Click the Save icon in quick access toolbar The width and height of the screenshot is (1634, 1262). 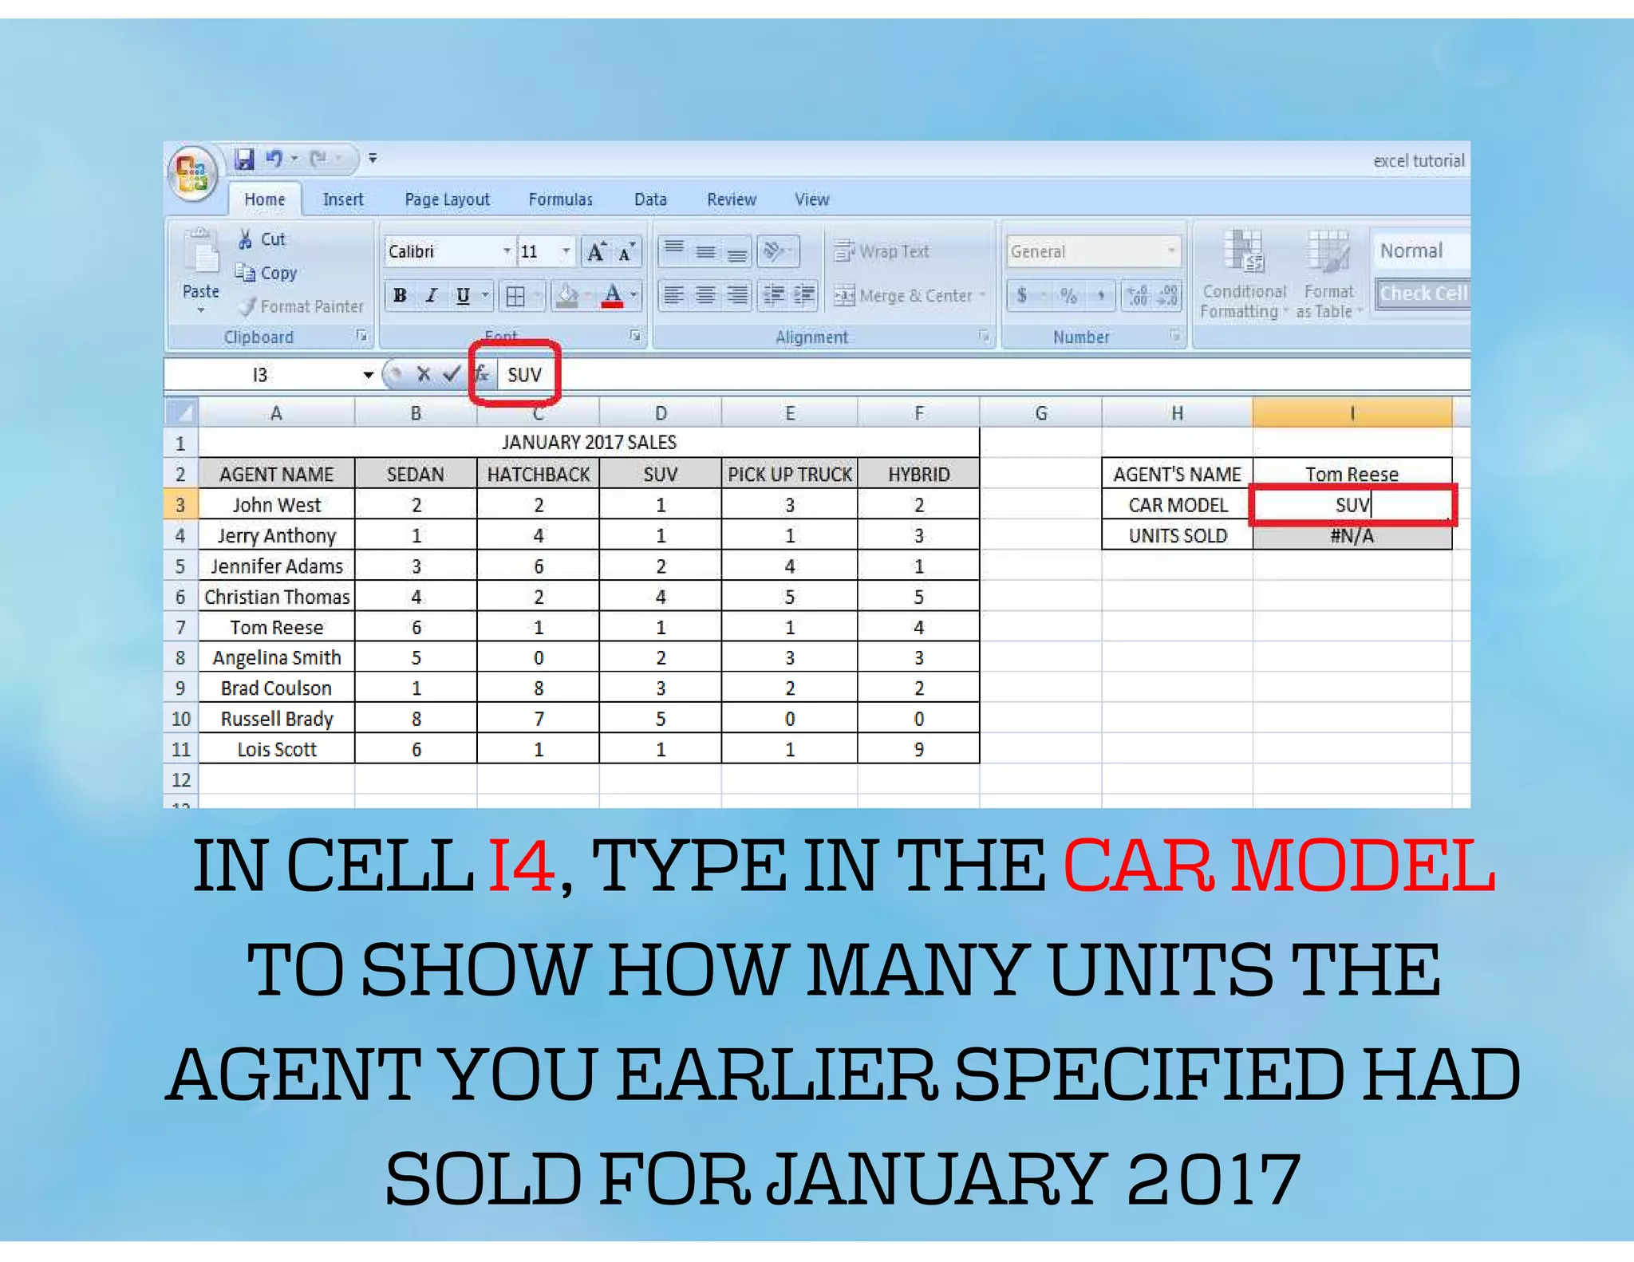click(x=243, y=159)
